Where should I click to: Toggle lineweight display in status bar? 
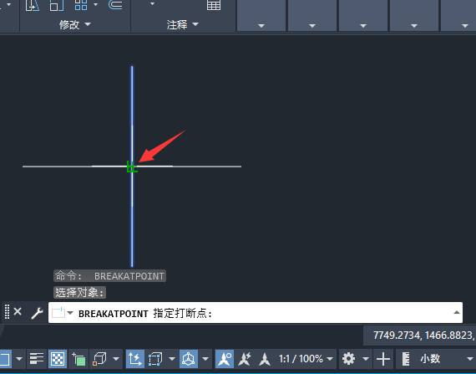pyautogui.click(x=37, y=359)
